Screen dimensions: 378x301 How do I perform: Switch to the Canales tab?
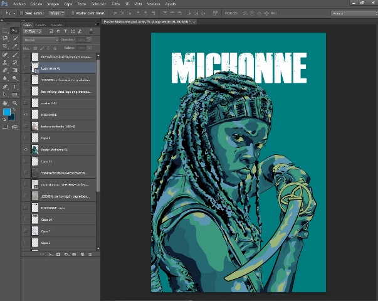(x=41, y=25)
